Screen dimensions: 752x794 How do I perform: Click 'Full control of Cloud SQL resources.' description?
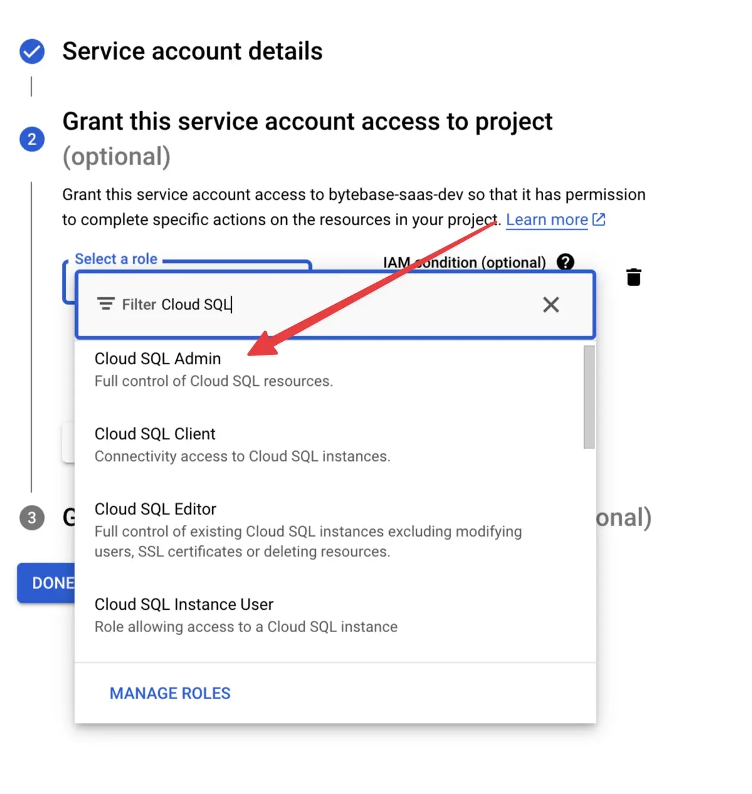pyautogui.click(x=213, y=381)
